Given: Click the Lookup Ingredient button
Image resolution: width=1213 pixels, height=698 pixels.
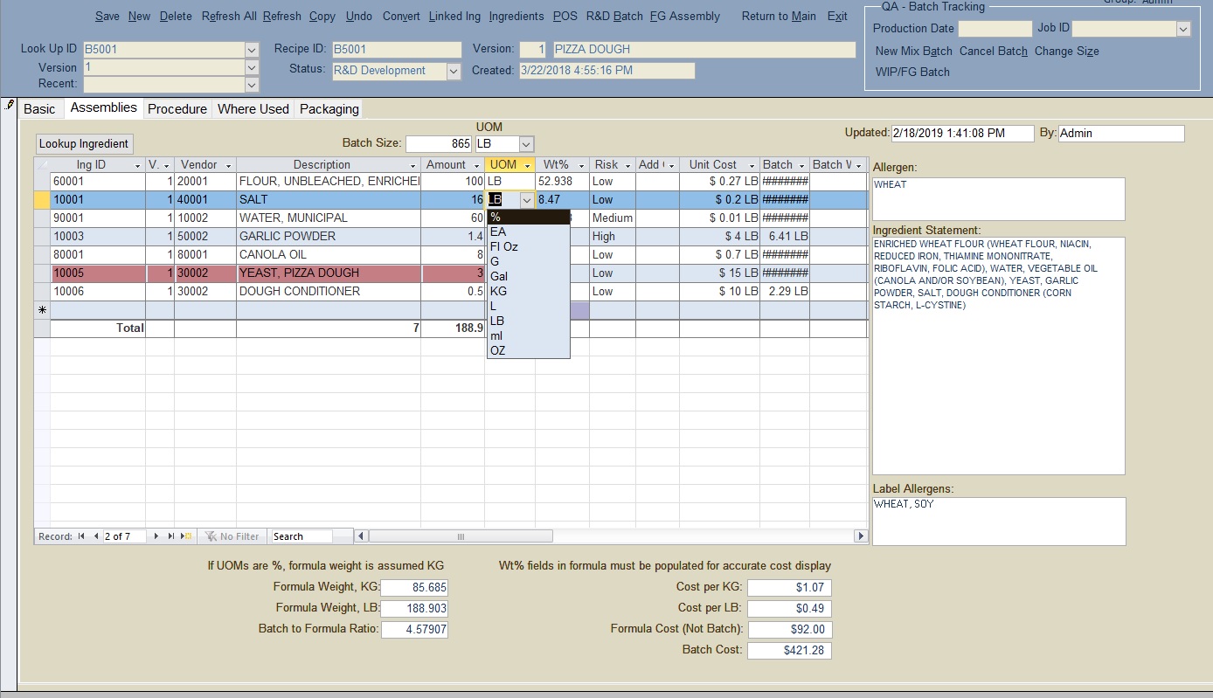Looking at the screenshot, I should [84, 144].
